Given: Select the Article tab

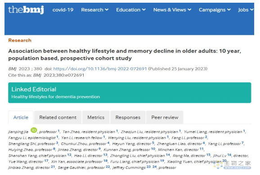Looking at the screenshot, I should coord(21,117).
